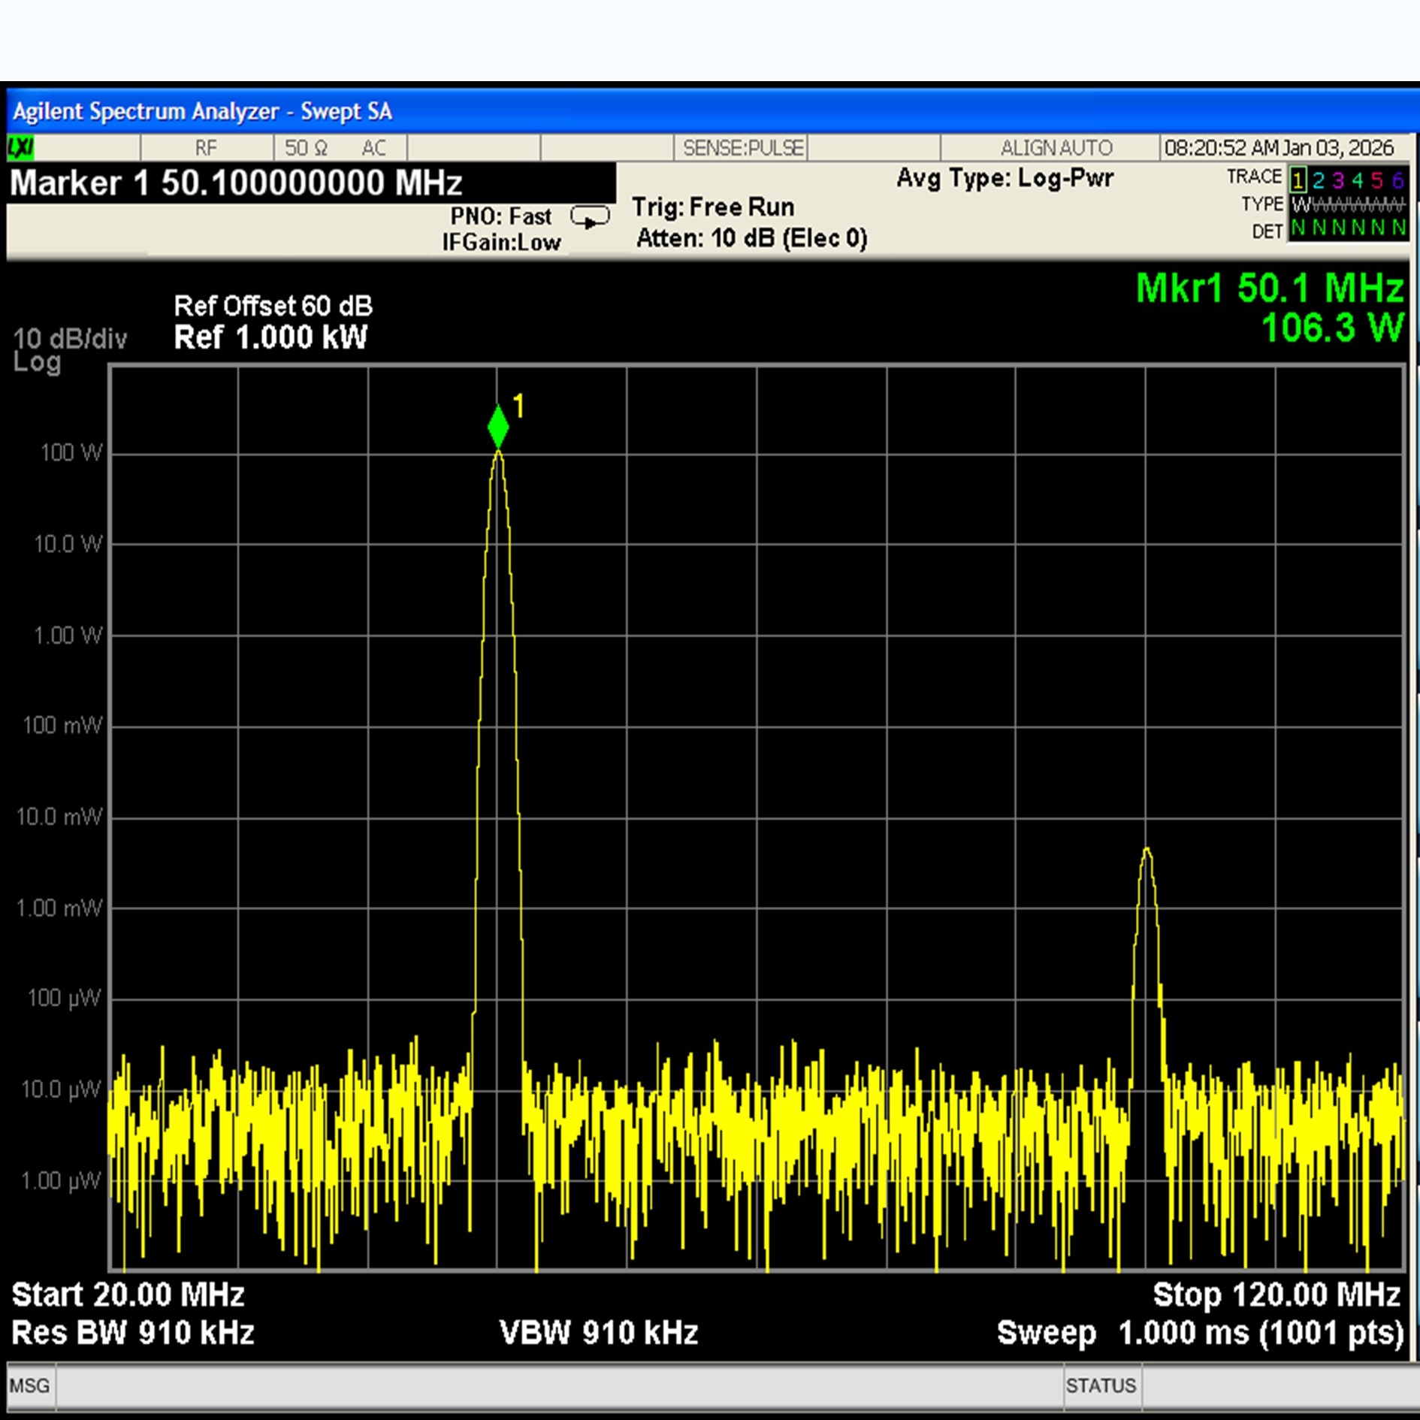Click Avg Type: Log-Pwr label
1420x1420 pixels.
click(x=1005, y=179)
